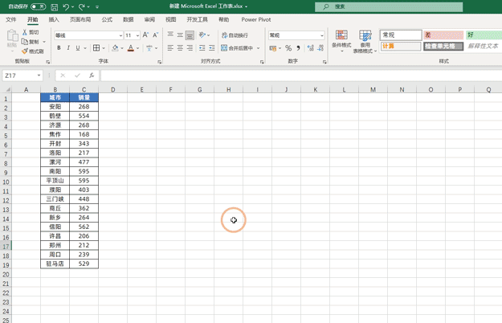Click the Comma Style icon
This screenshot has height=323, width=502.
[x=298, y=48]
